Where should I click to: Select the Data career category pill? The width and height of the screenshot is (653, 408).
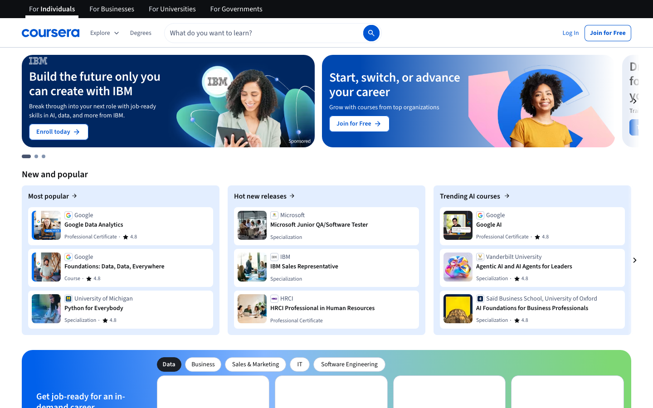click(x=169, y=364)
